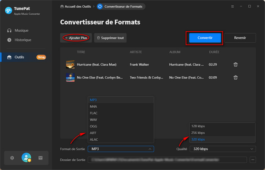Go back to Accueil des Outils
The width and height of the screenshot is (265, 170).
pyautogui.click(x=76, y=6)
